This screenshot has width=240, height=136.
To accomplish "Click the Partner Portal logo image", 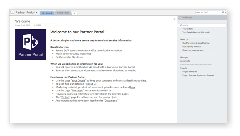I will (x=31, y=45).
